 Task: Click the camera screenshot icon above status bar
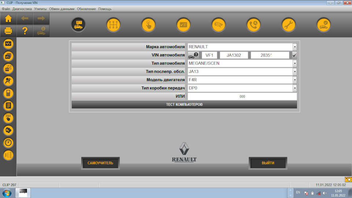[348, 179]
